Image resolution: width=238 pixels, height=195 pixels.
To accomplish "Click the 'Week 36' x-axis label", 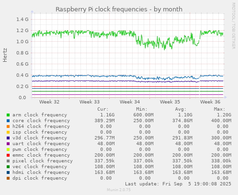I will point(210,102).
